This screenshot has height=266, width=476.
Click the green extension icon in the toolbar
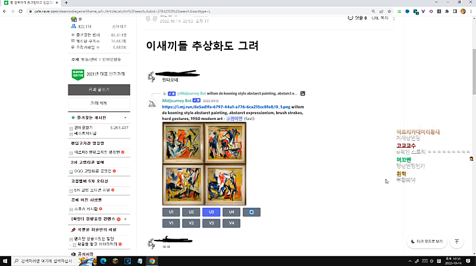coord(399,11)
